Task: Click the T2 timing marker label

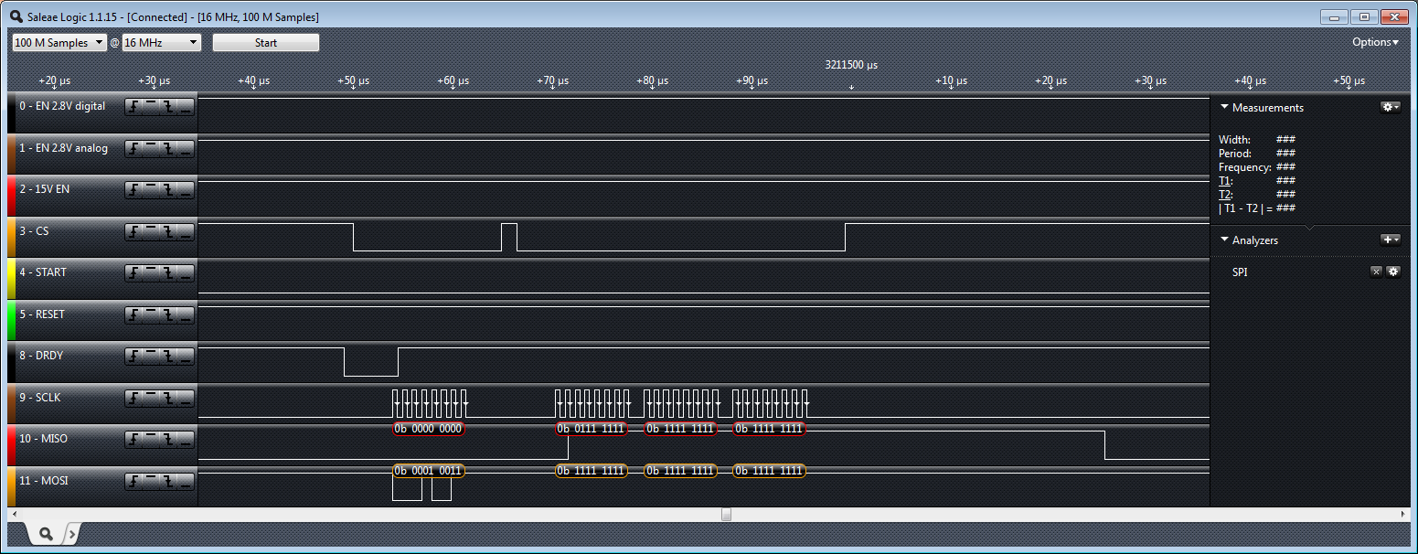Action: 1225,195
